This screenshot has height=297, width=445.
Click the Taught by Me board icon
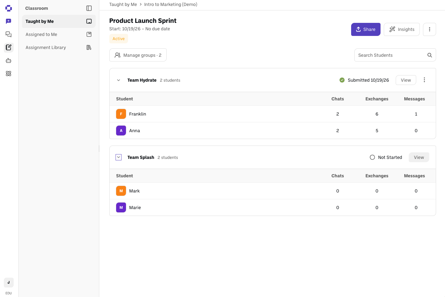coord(89,21)
